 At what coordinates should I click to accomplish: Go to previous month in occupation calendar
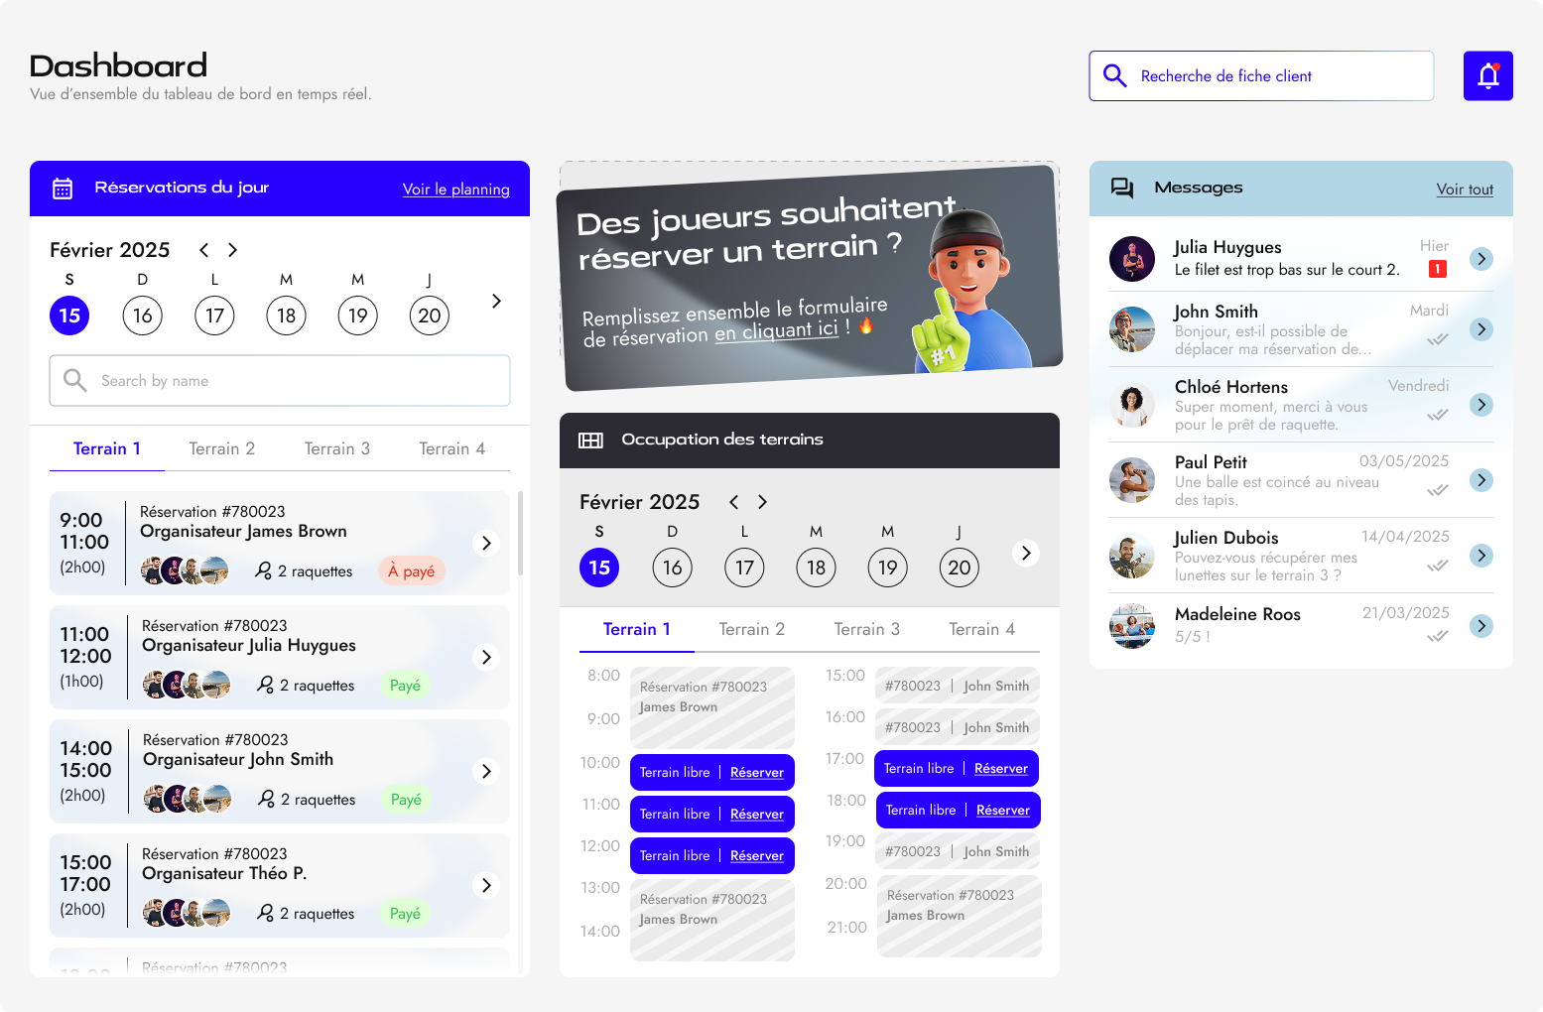(734, 502)
